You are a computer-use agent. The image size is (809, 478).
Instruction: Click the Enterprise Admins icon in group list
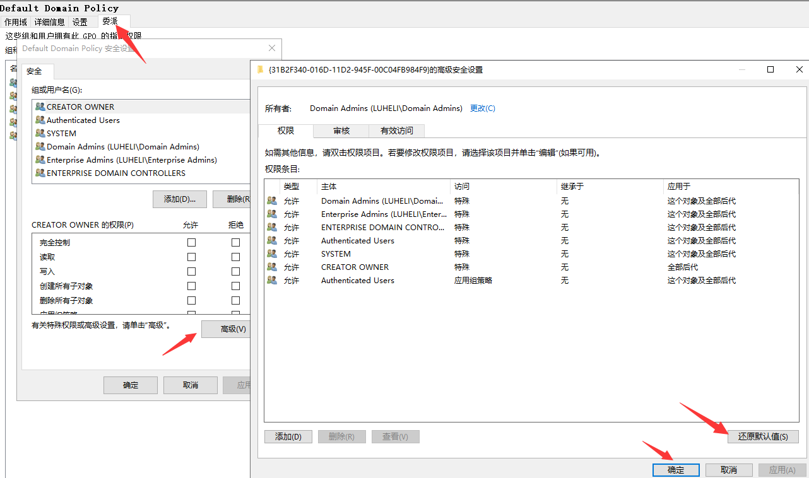pos(40,160)
